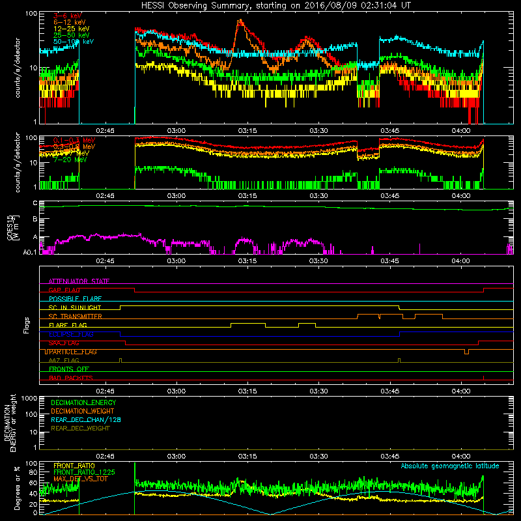Click the FRONT_RATIO_1225 legend entry
Screen dimensions: 521x521
point(85,472)
